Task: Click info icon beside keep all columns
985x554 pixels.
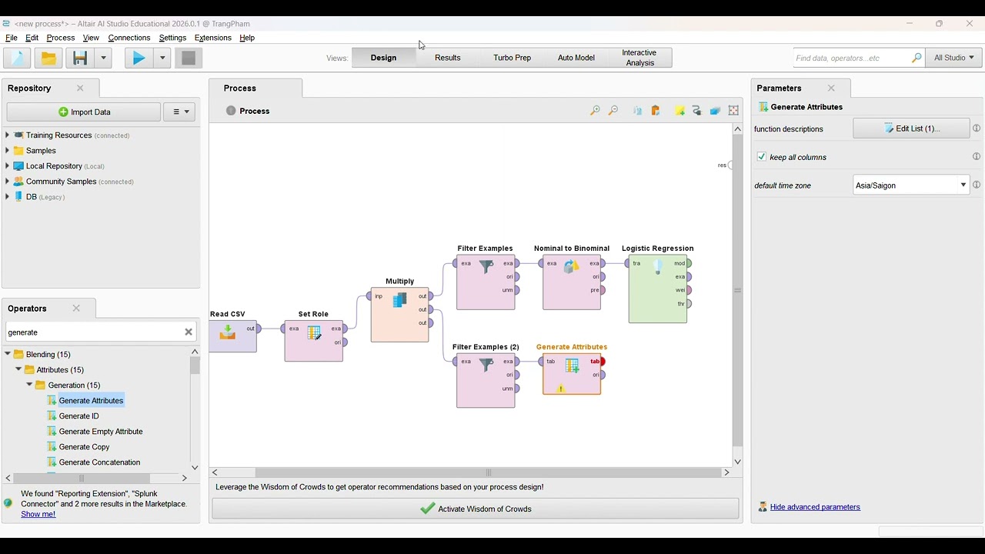Action: (x=977, y=157)
